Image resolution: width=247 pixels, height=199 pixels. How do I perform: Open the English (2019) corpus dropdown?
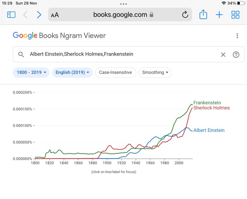pyautogui.click(x=72, y=72)
